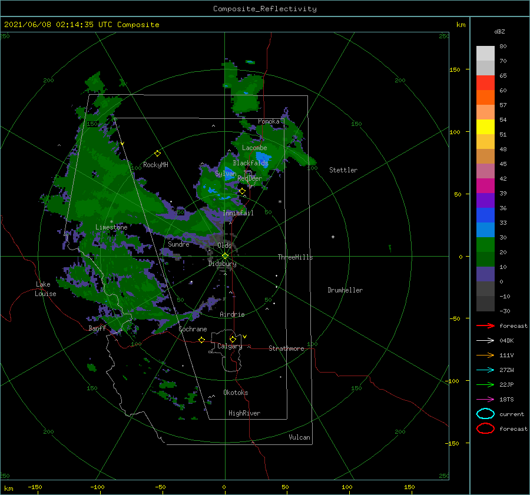
Task: Click the Lacombe town label
Action: 254,148
